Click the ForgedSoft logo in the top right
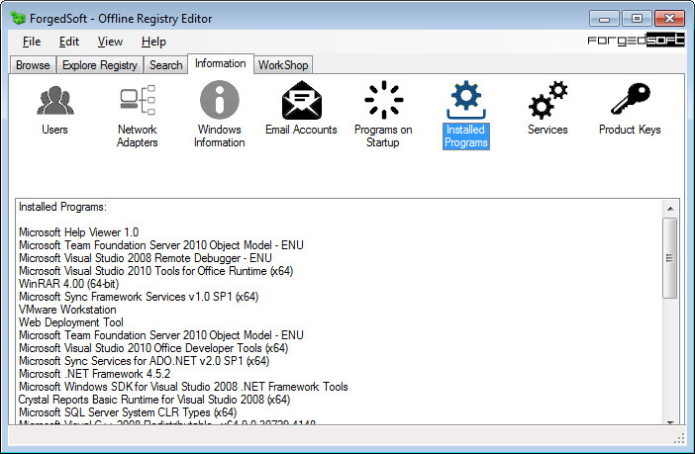The width and height of the screenshot is (695, 454). [x=636, y=41]
